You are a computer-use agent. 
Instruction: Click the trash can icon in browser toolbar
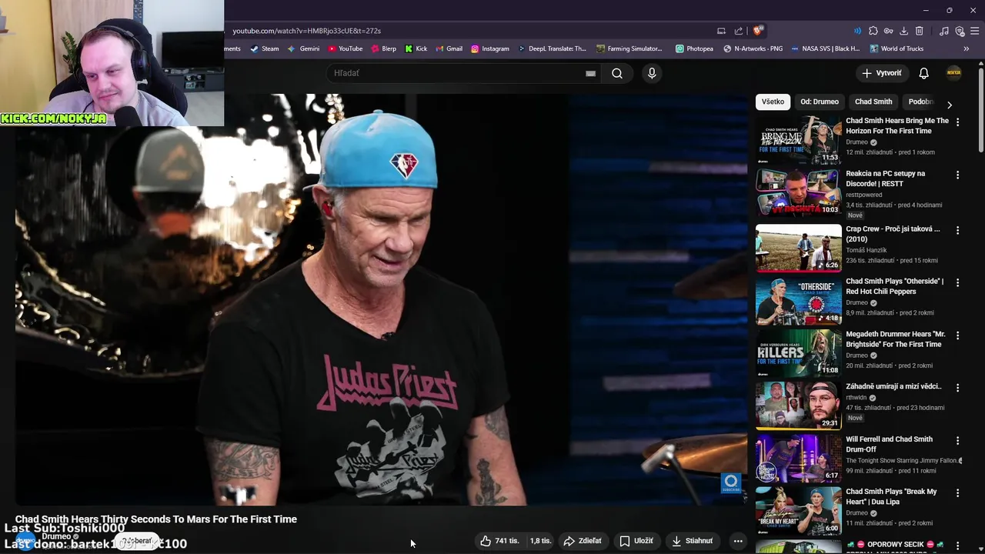click(x=919, y=31)
